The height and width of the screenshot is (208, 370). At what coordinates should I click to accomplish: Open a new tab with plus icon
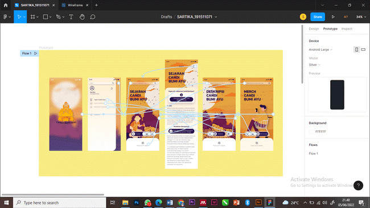click(x=96, y=5)
